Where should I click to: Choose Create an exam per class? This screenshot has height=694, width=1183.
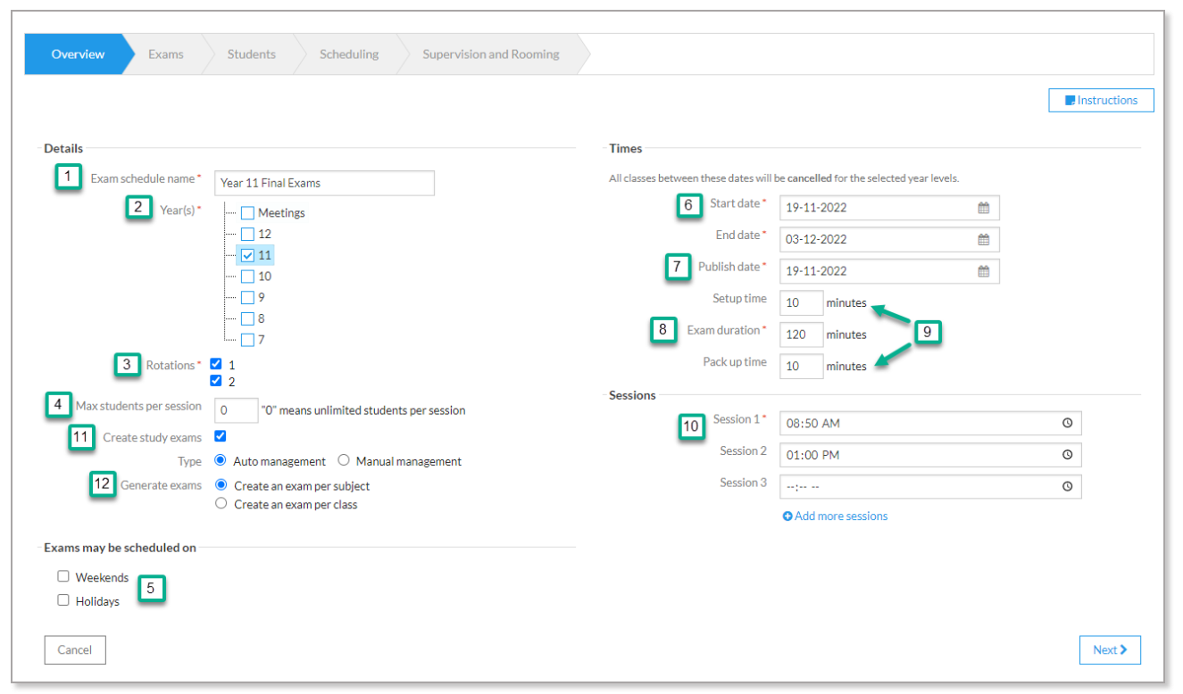click(221, 504)
